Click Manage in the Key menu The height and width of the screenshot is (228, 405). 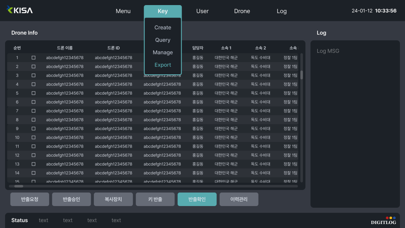[163, 52]
